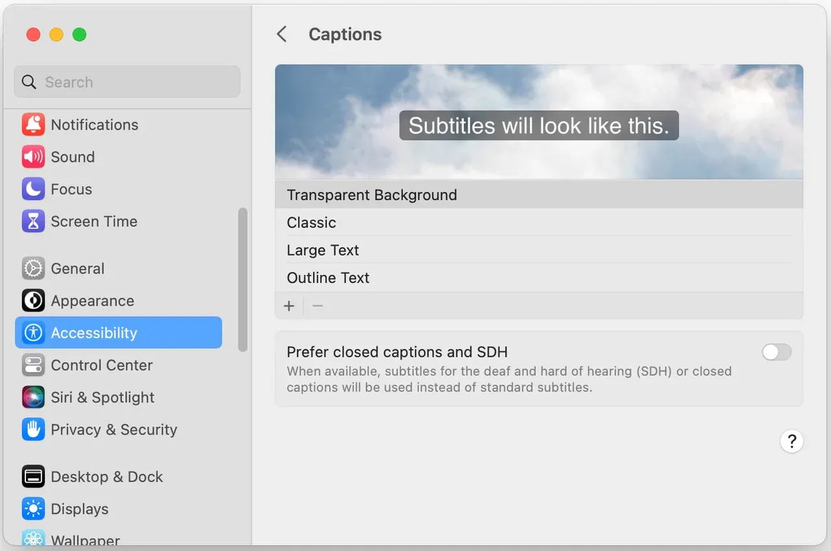Click the Sound speaker icon
831x551 pixels.
33,157
